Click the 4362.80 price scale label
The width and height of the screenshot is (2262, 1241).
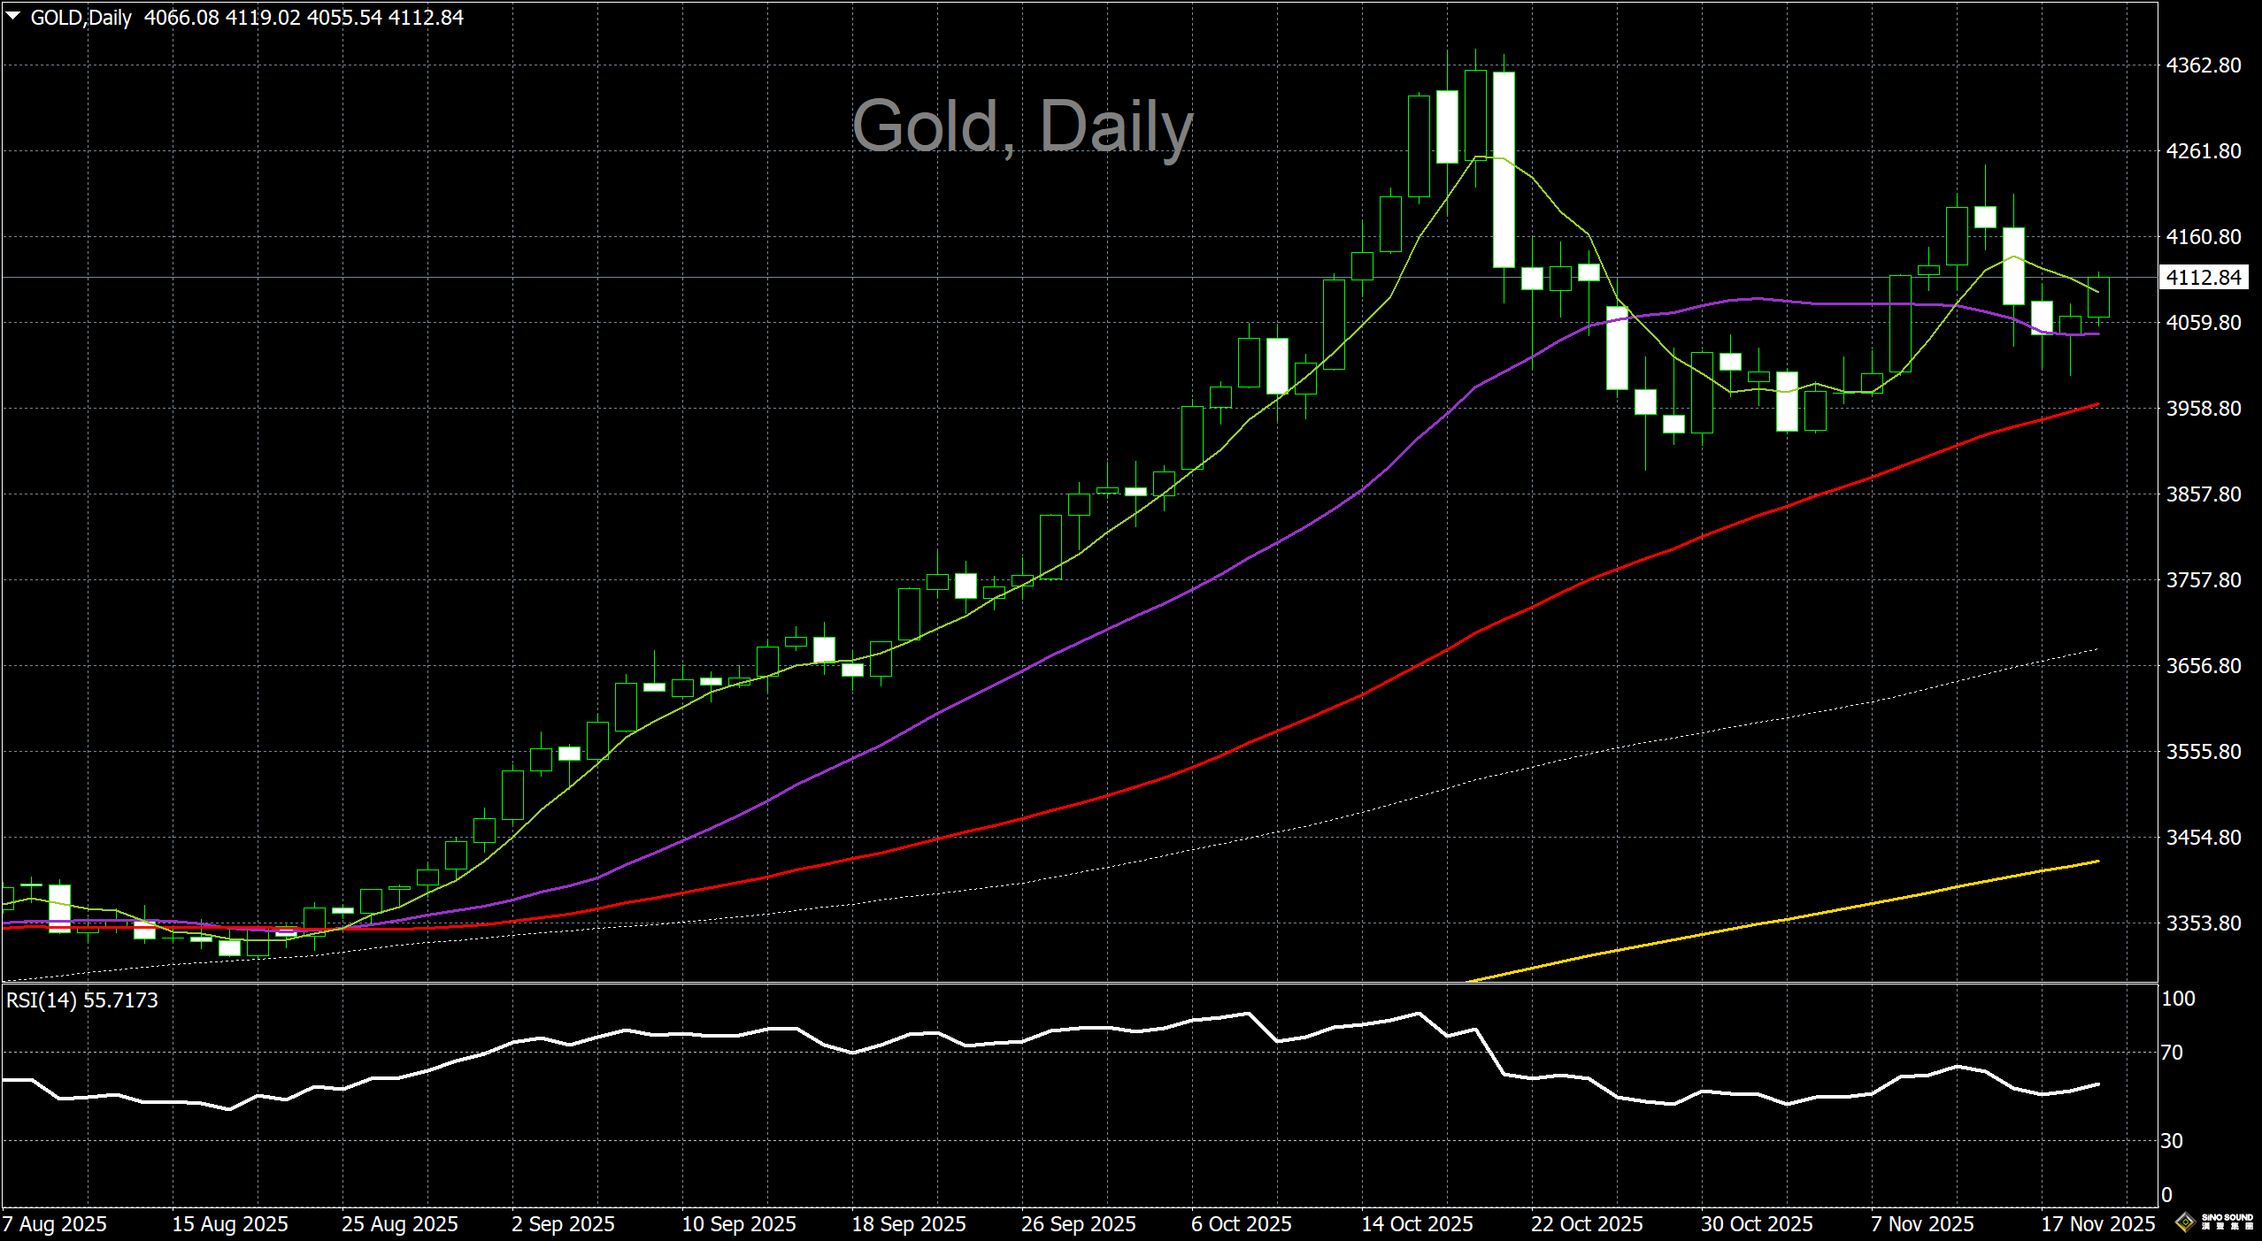(x=2203, y=65)
